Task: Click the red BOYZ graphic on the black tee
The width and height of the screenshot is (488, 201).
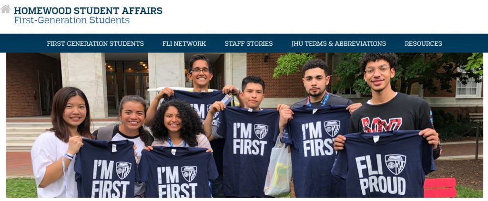Action: coord(381,124)
